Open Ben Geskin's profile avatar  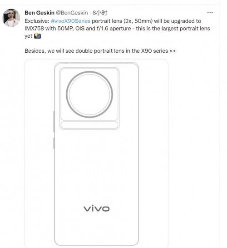tap(12, 18)
